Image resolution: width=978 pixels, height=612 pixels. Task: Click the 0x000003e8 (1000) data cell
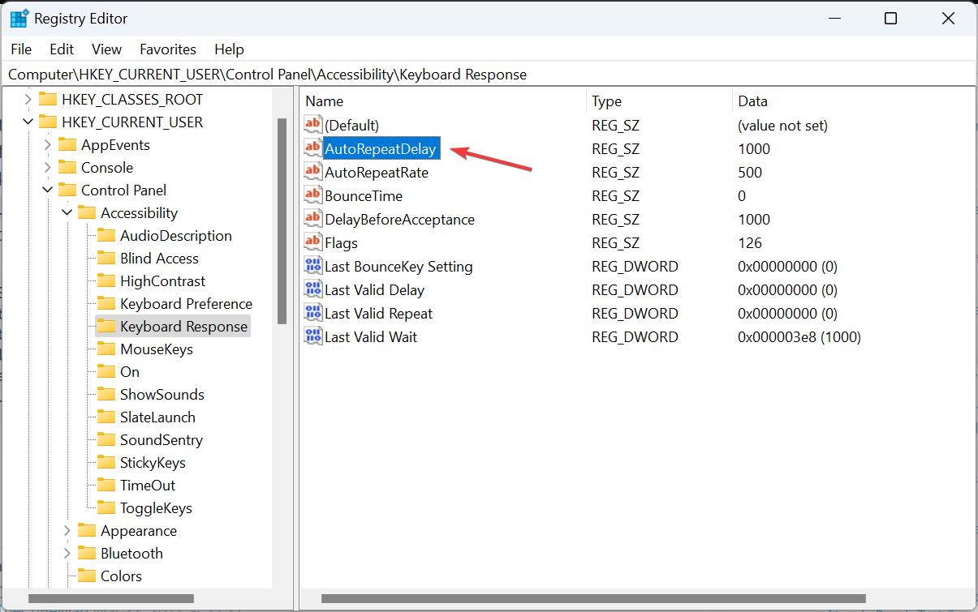tap(799, 336)
